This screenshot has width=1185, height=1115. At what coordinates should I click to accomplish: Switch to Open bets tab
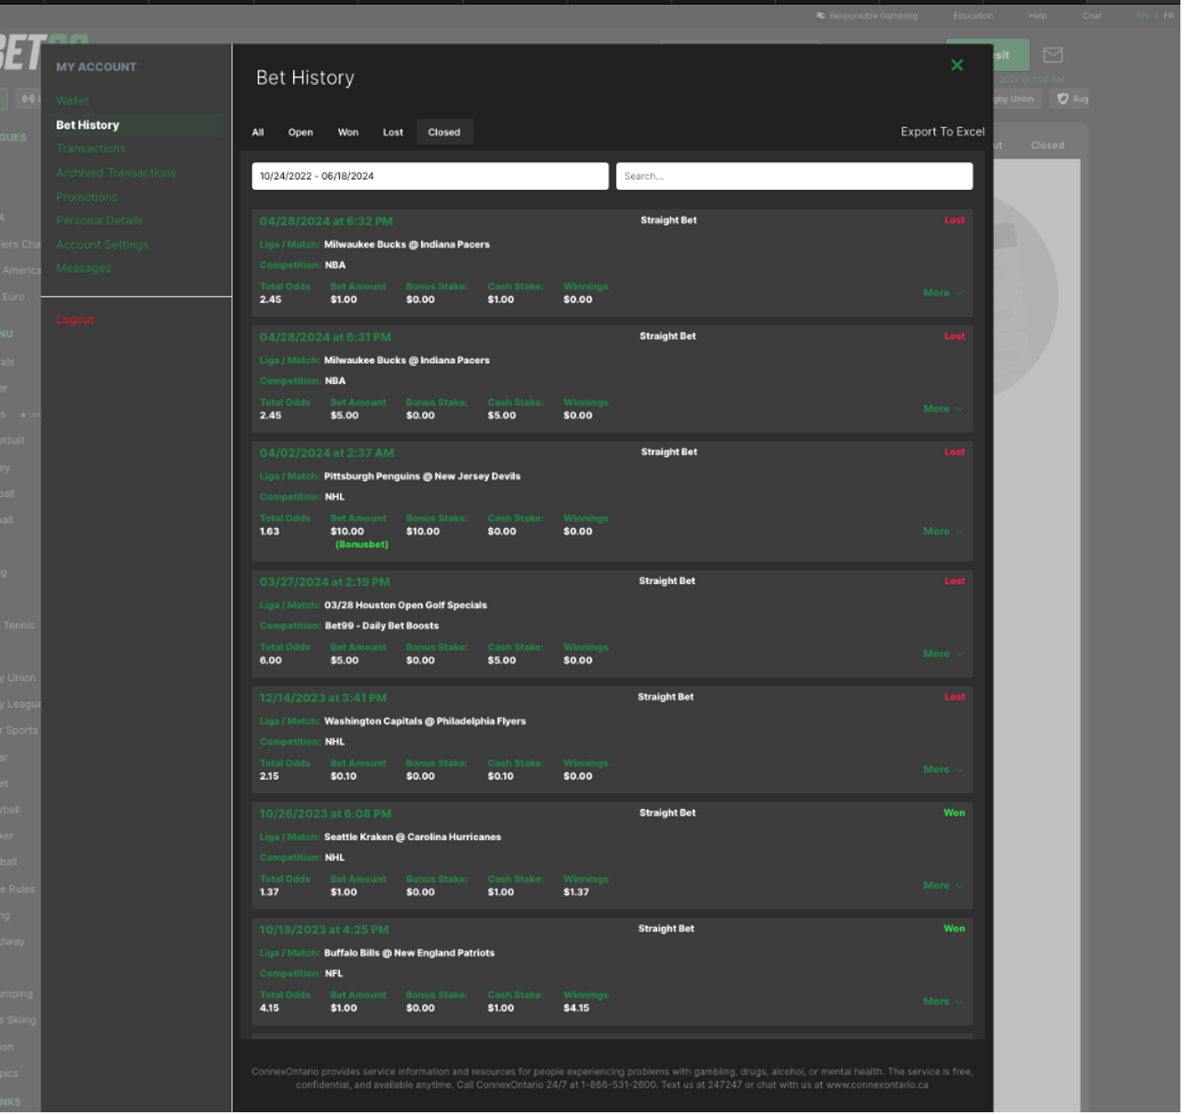tap(301, 133)
